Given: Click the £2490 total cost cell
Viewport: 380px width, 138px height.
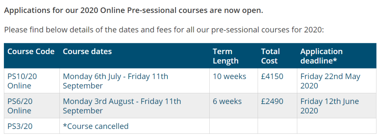Looking at the screenshot, I should (x=277, y=106).
